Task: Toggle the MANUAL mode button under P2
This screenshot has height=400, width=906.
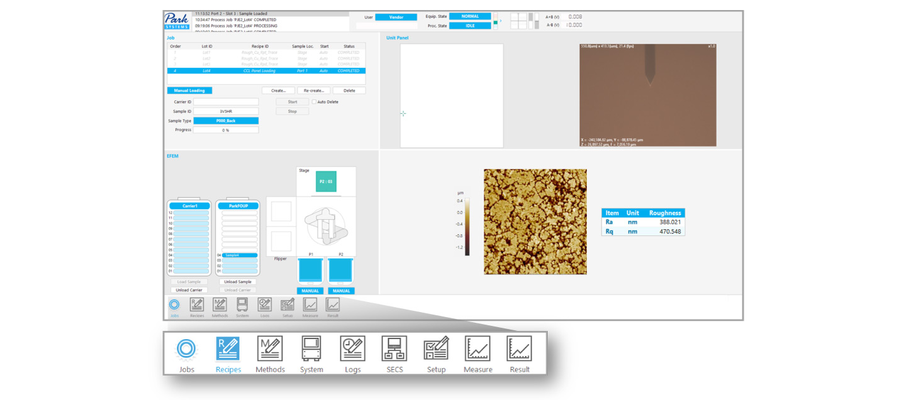Action: coord(341,291)
